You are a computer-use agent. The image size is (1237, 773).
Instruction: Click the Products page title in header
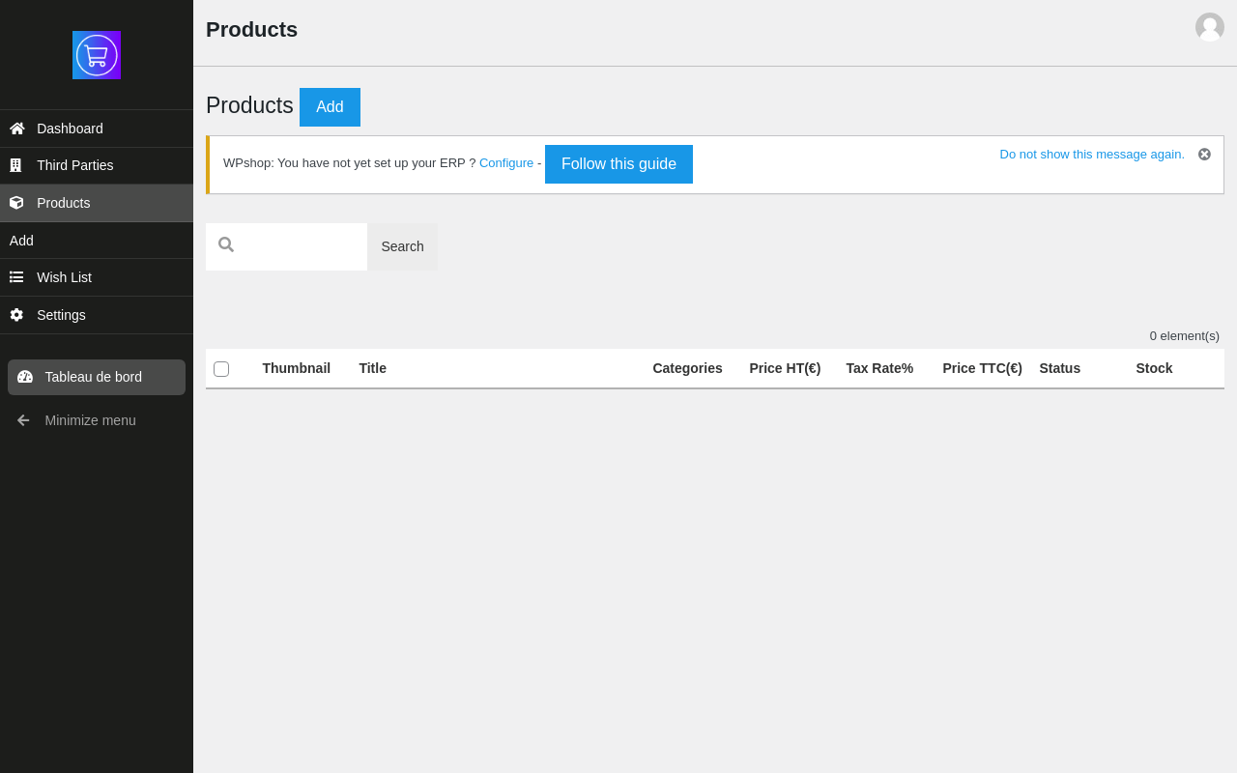tap(251, 30)
